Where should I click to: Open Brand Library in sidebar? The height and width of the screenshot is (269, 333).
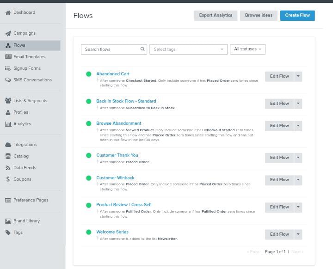tap(26, 221)
